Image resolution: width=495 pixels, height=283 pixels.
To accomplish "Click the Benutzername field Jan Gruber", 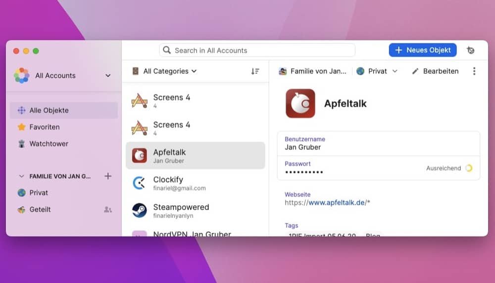I will click(379, 144).
